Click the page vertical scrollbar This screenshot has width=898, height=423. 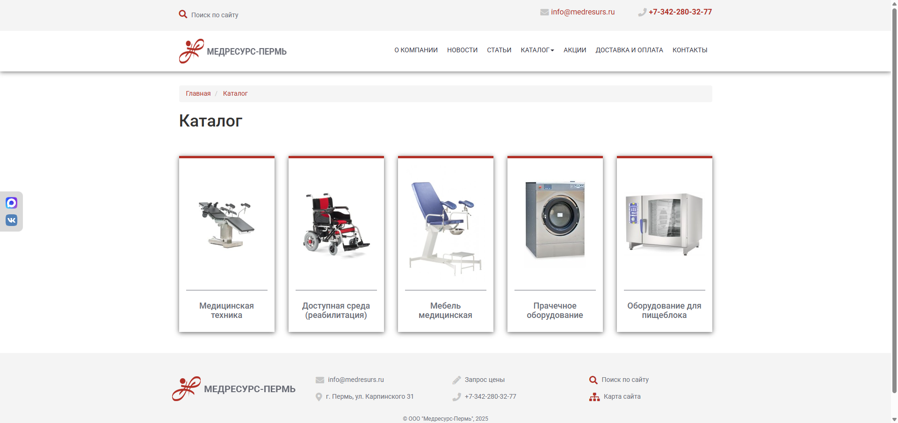894,201
